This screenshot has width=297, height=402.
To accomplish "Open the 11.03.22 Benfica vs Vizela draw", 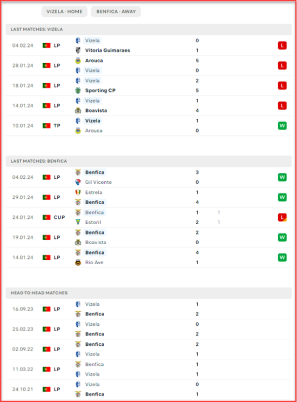I will coord(148,369).
